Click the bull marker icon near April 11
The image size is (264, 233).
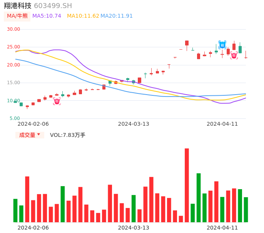point(234,55)
